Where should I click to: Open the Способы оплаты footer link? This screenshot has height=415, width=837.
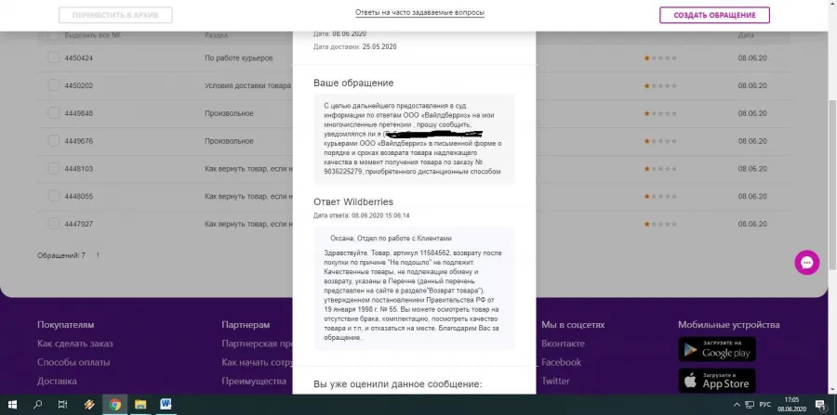[73, 362]
